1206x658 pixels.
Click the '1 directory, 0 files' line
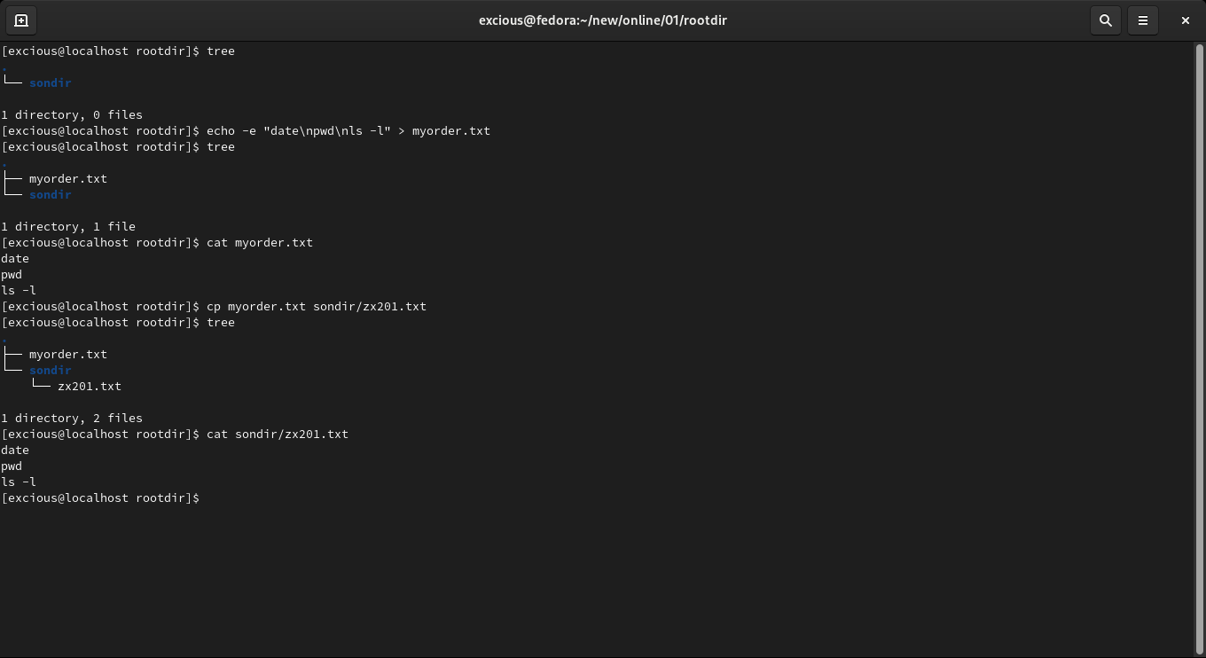tap(72, 114)
